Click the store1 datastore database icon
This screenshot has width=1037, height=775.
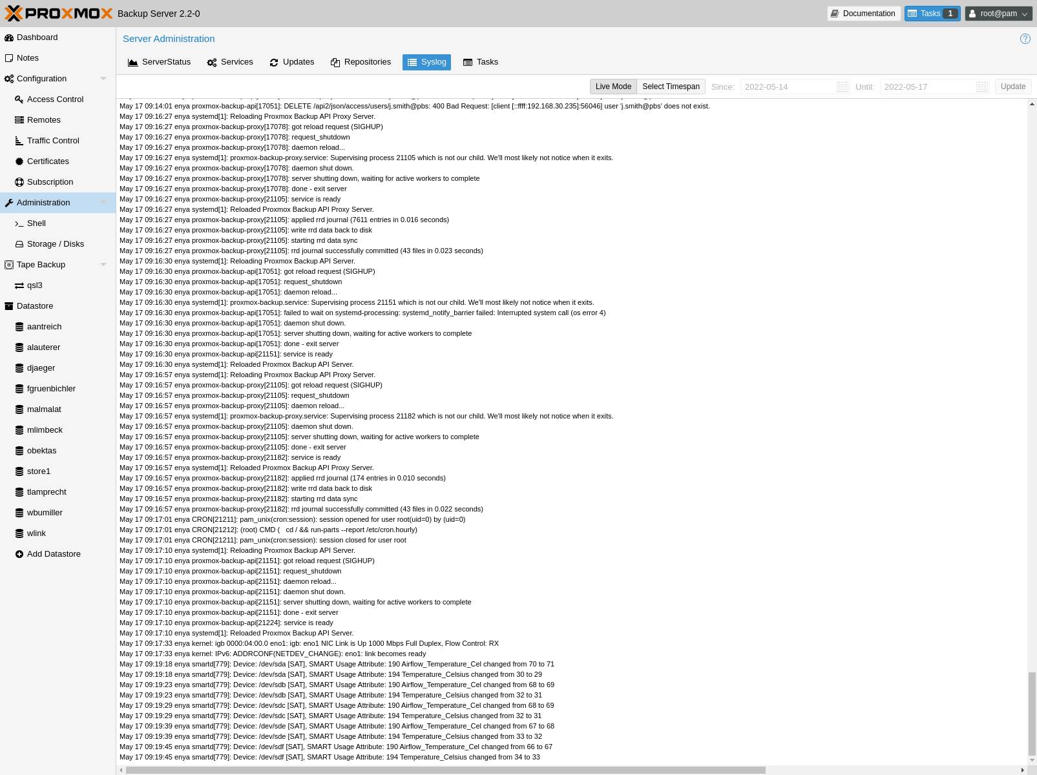click(19, 471)
